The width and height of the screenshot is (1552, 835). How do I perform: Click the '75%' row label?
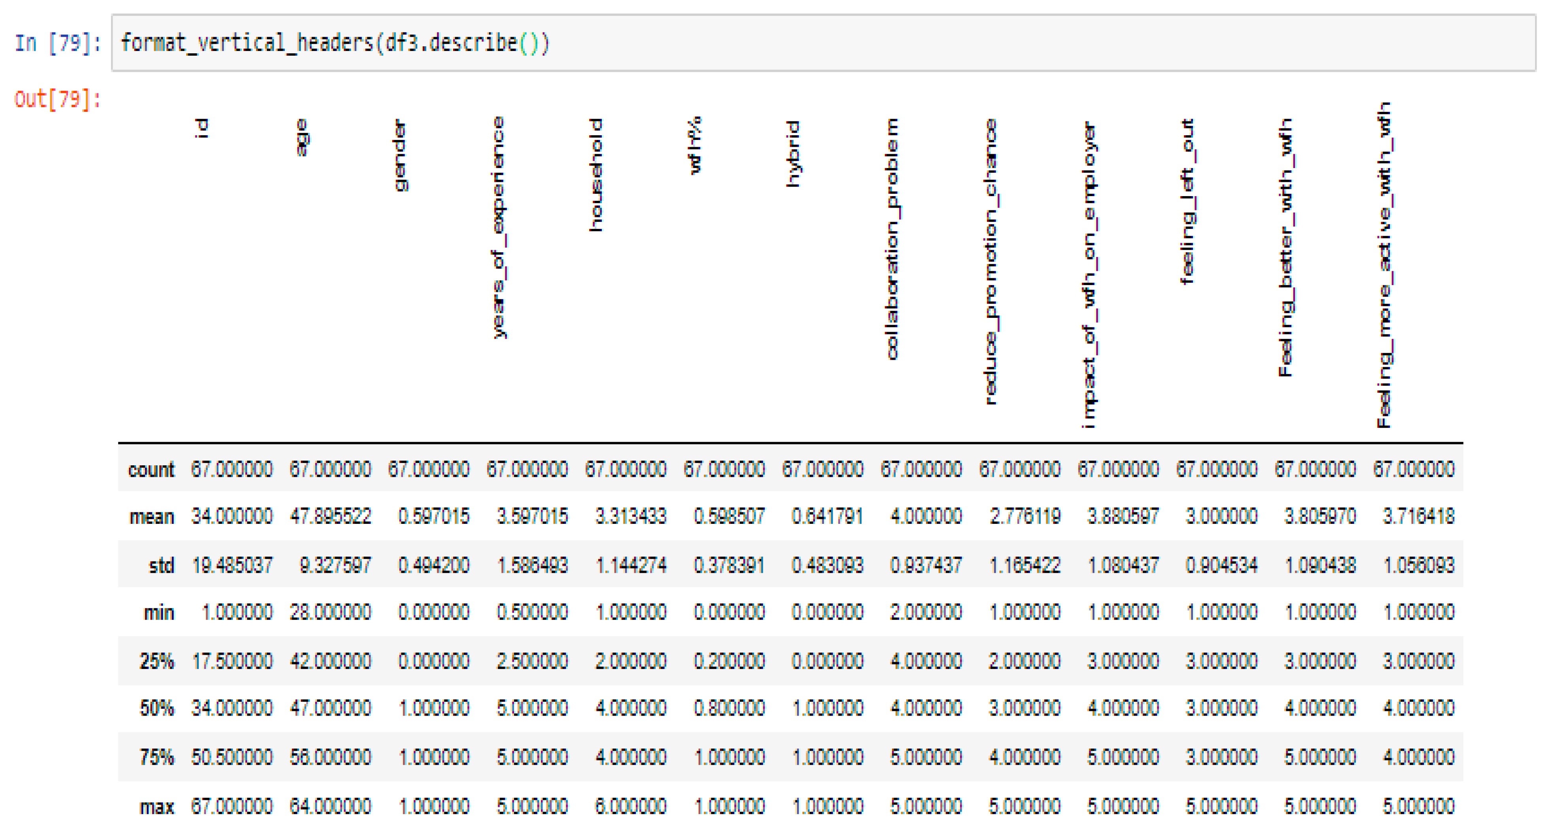(157, 757)
